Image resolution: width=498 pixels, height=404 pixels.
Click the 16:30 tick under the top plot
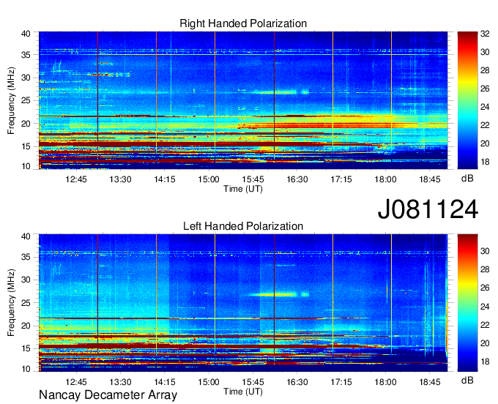coord(297,179)
